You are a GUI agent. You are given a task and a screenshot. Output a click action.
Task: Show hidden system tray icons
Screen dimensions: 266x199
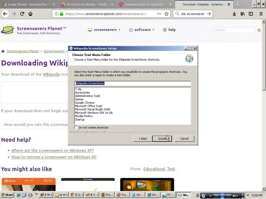(x=248, y=195)
